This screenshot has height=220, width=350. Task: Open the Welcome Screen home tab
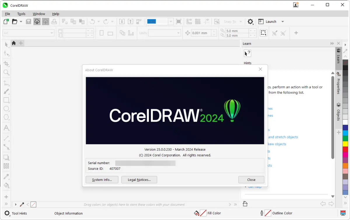(x=14, y=43)
